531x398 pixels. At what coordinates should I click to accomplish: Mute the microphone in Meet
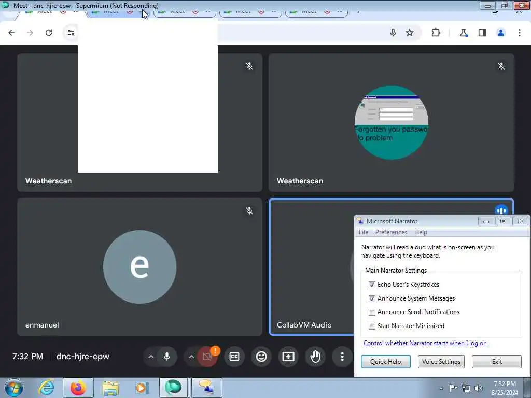167,357
